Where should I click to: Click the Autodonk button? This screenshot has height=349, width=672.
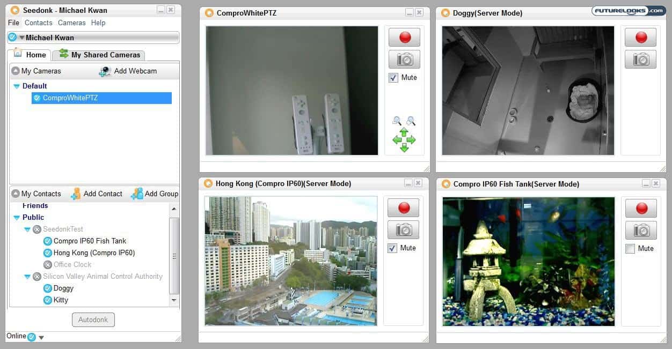pos(93,320)
